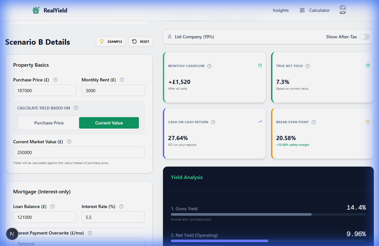Image resolution: width=379 pixels, height=246 pixels.
Task: Click the warning icon on Break-Even Point card
Action: pyautogui.click(x=367, y=122)
